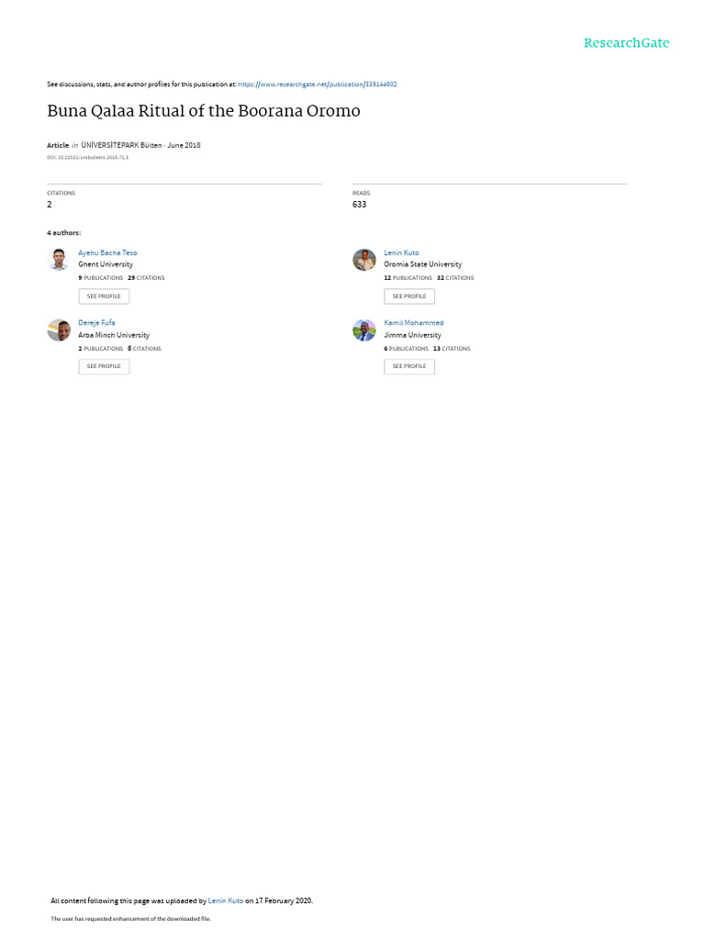Open Ayehu Bacha Teso author name link
Image resolution: width=705 pixels, height=940 pixels.
point(108,253)
